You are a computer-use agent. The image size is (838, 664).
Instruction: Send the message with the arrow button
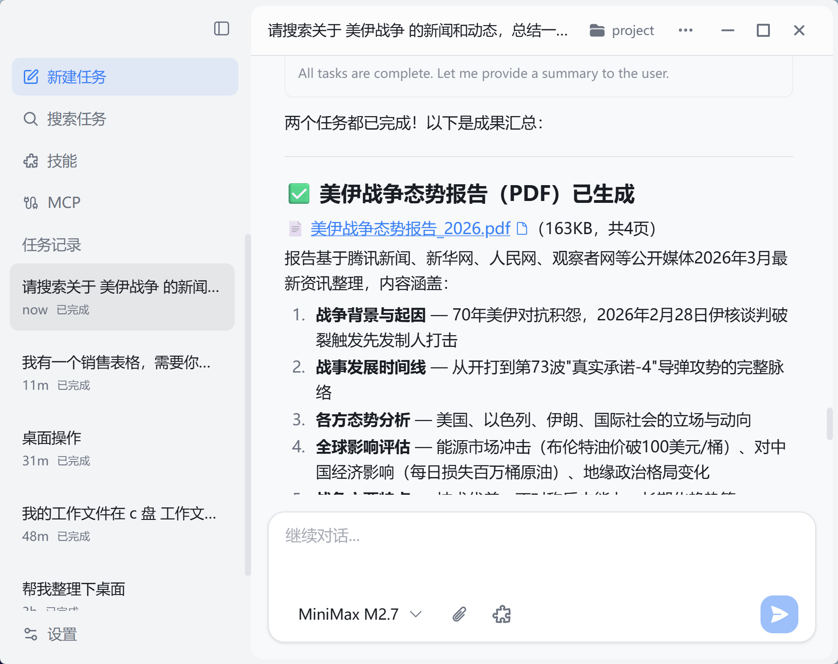[x=778, y=615]
